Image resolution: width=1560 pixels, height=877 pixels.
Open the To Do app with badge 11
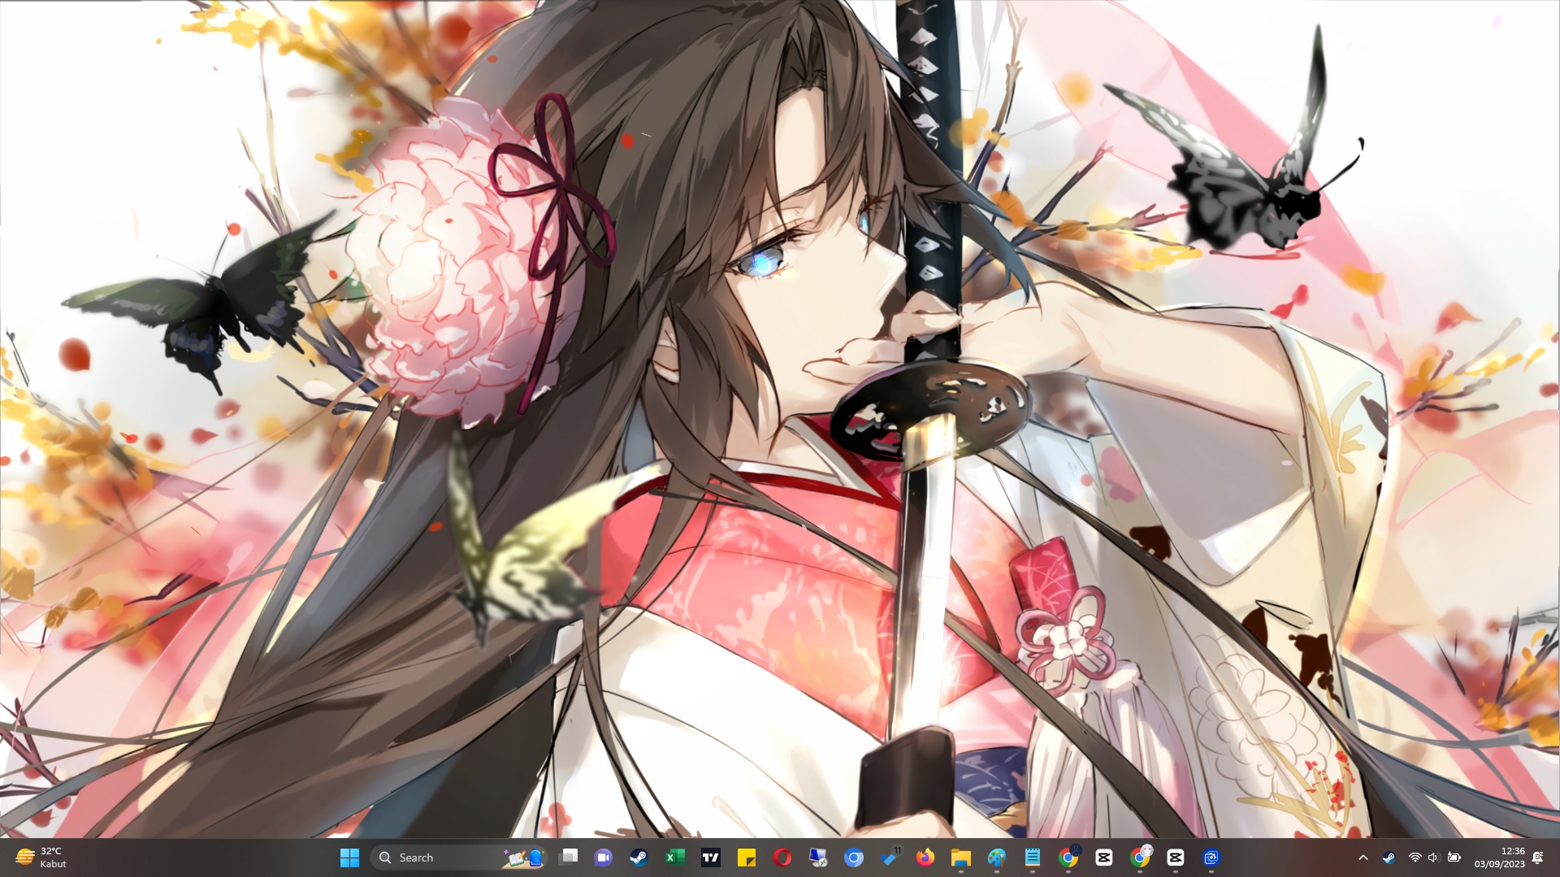point(890,858)
